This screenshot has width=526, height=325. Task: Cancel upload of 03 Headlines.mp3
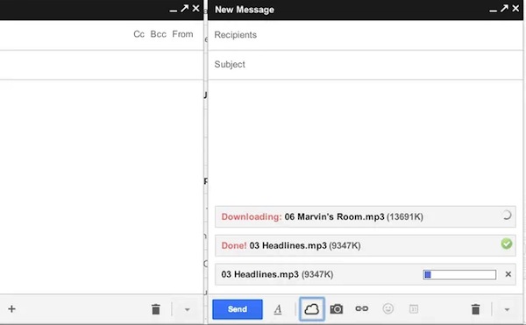(x=508, y=274)
